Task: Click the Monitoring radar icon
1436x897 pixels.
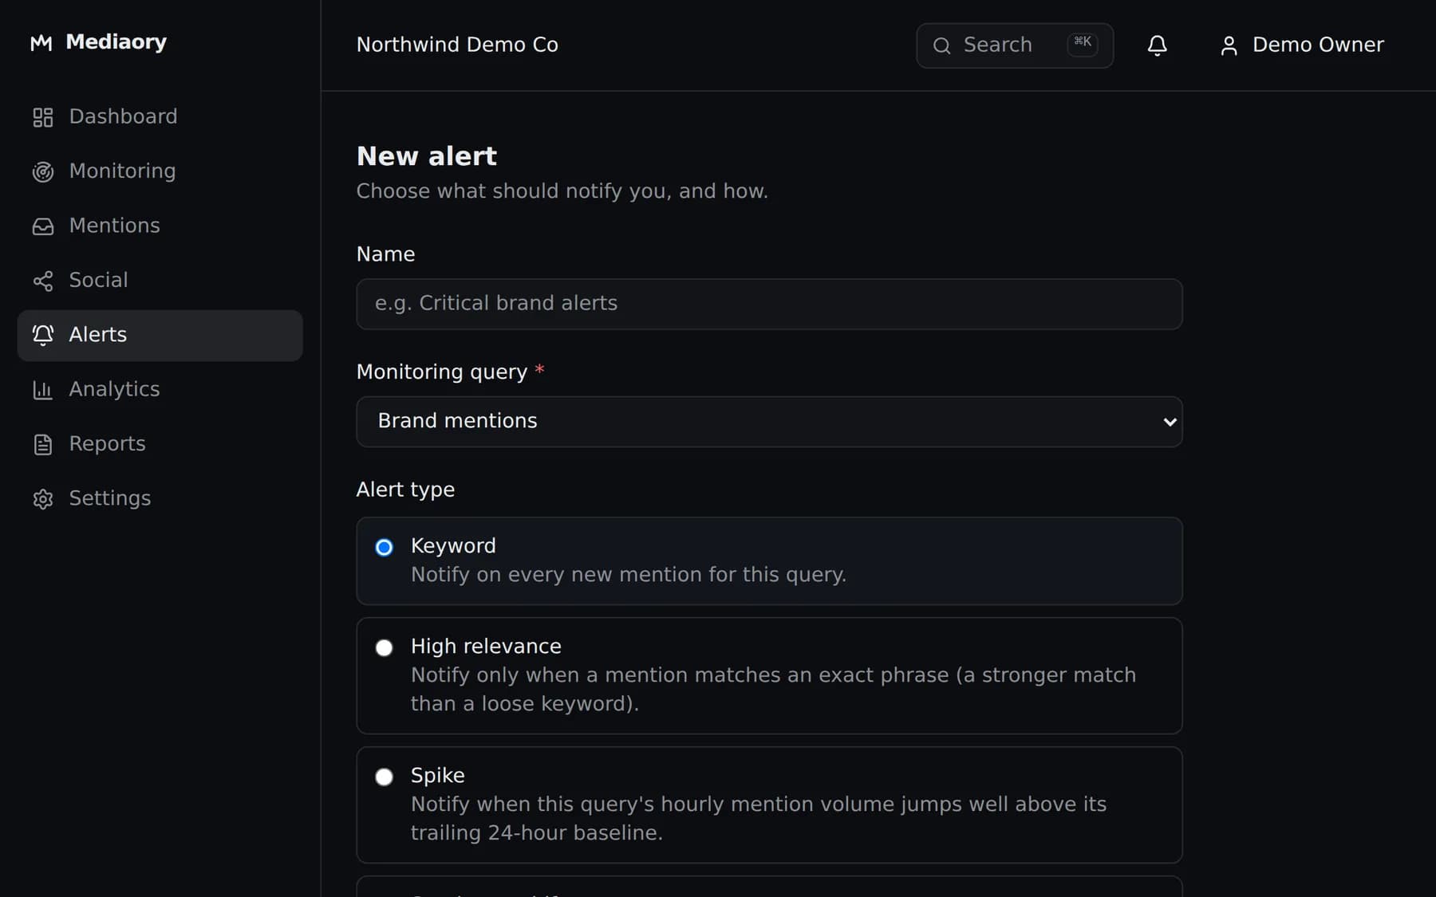Action: pyautogui.click(x=43, y=171)
